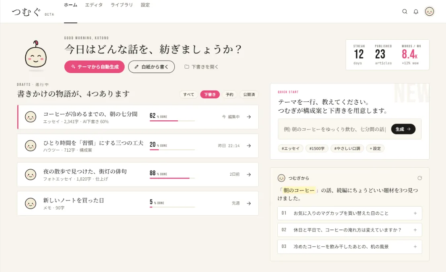Screen dimensions: 446x272
Task: Open the user avatar in header
Action: pos(429,12)
